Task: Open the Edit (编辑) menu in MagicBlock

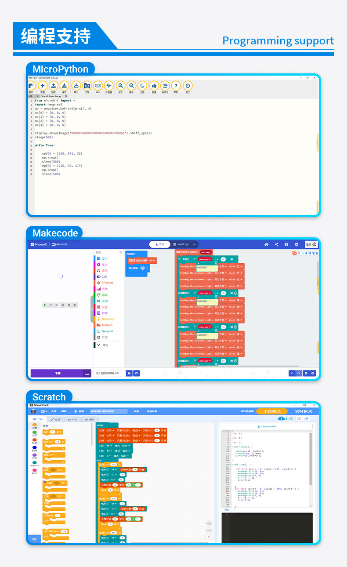Action: click(64, 411)
